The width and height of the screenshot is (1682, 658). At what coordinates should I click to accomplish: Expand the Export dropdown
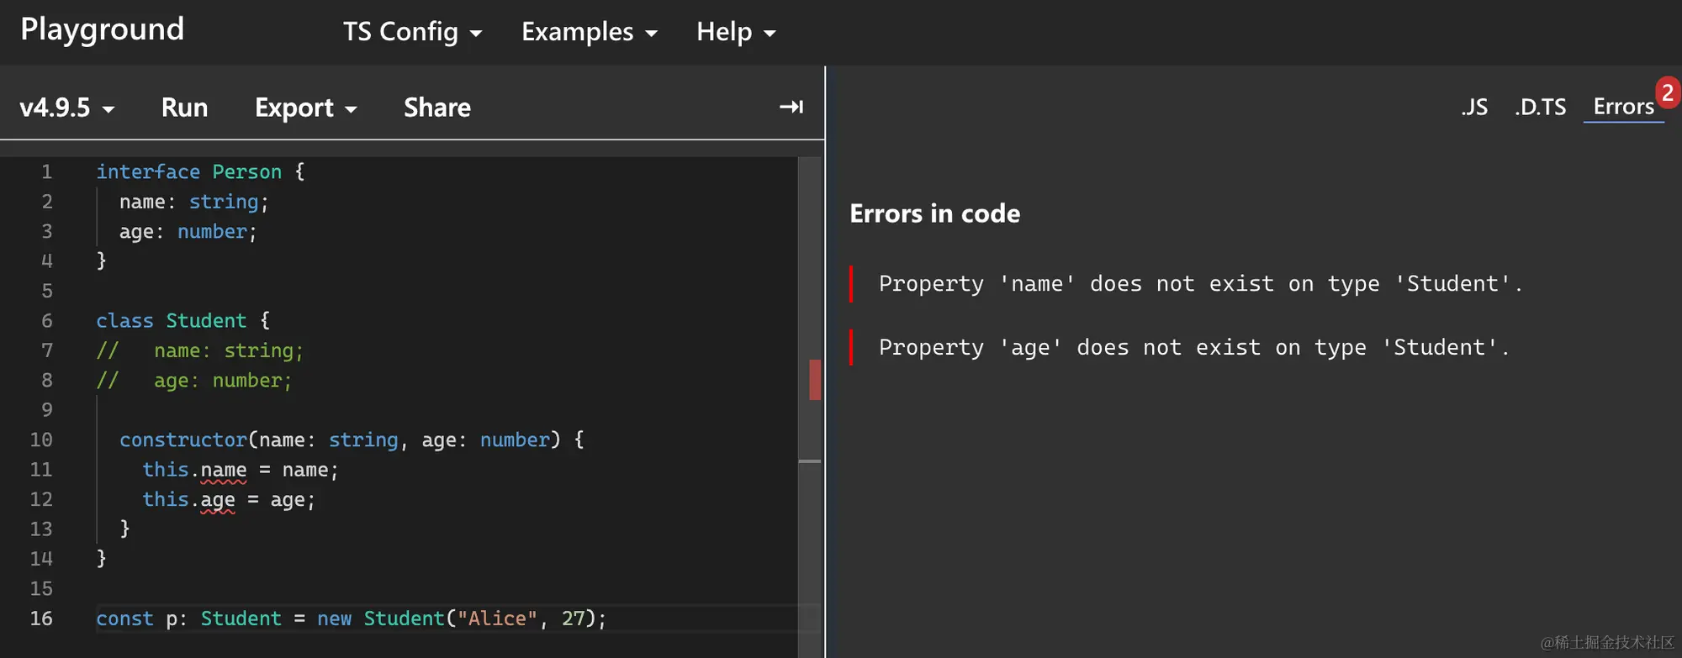pyautogui.click(x=306, y=108)
